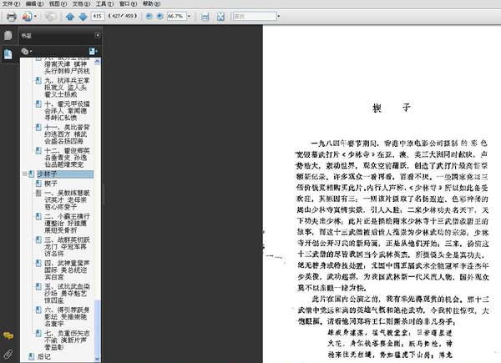Click the zoom in button

click(160, 16)
